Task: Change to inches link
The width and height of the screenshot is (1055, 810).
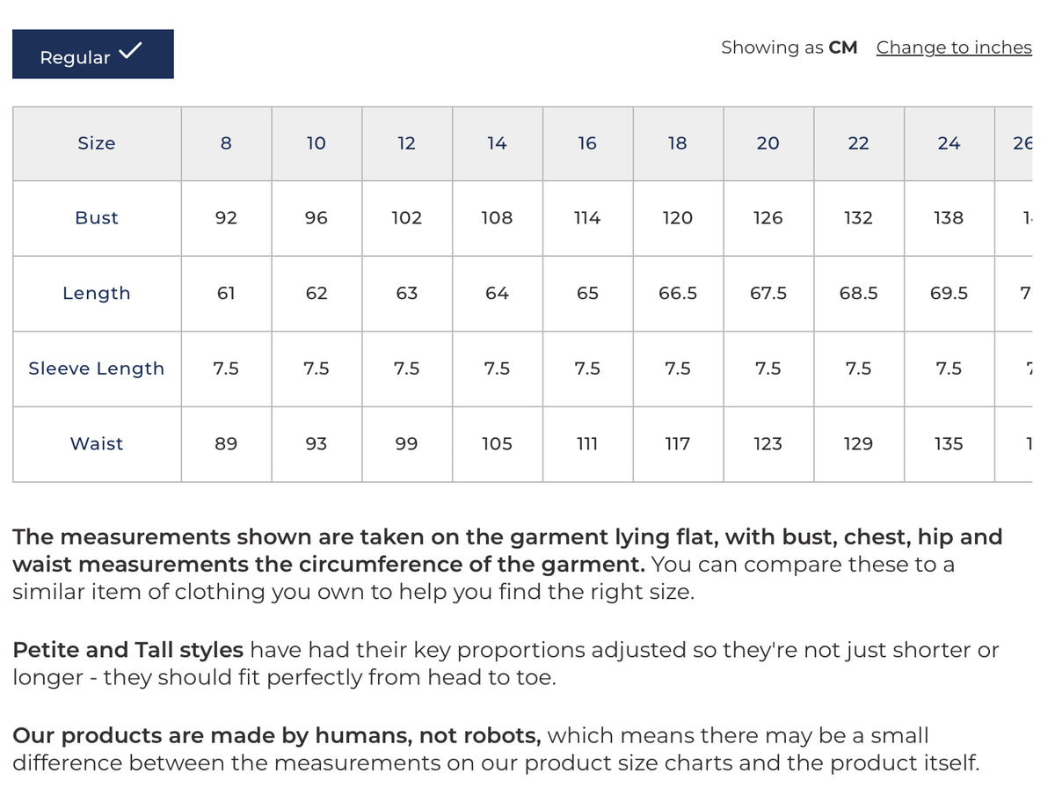Action: click(954, 47)
